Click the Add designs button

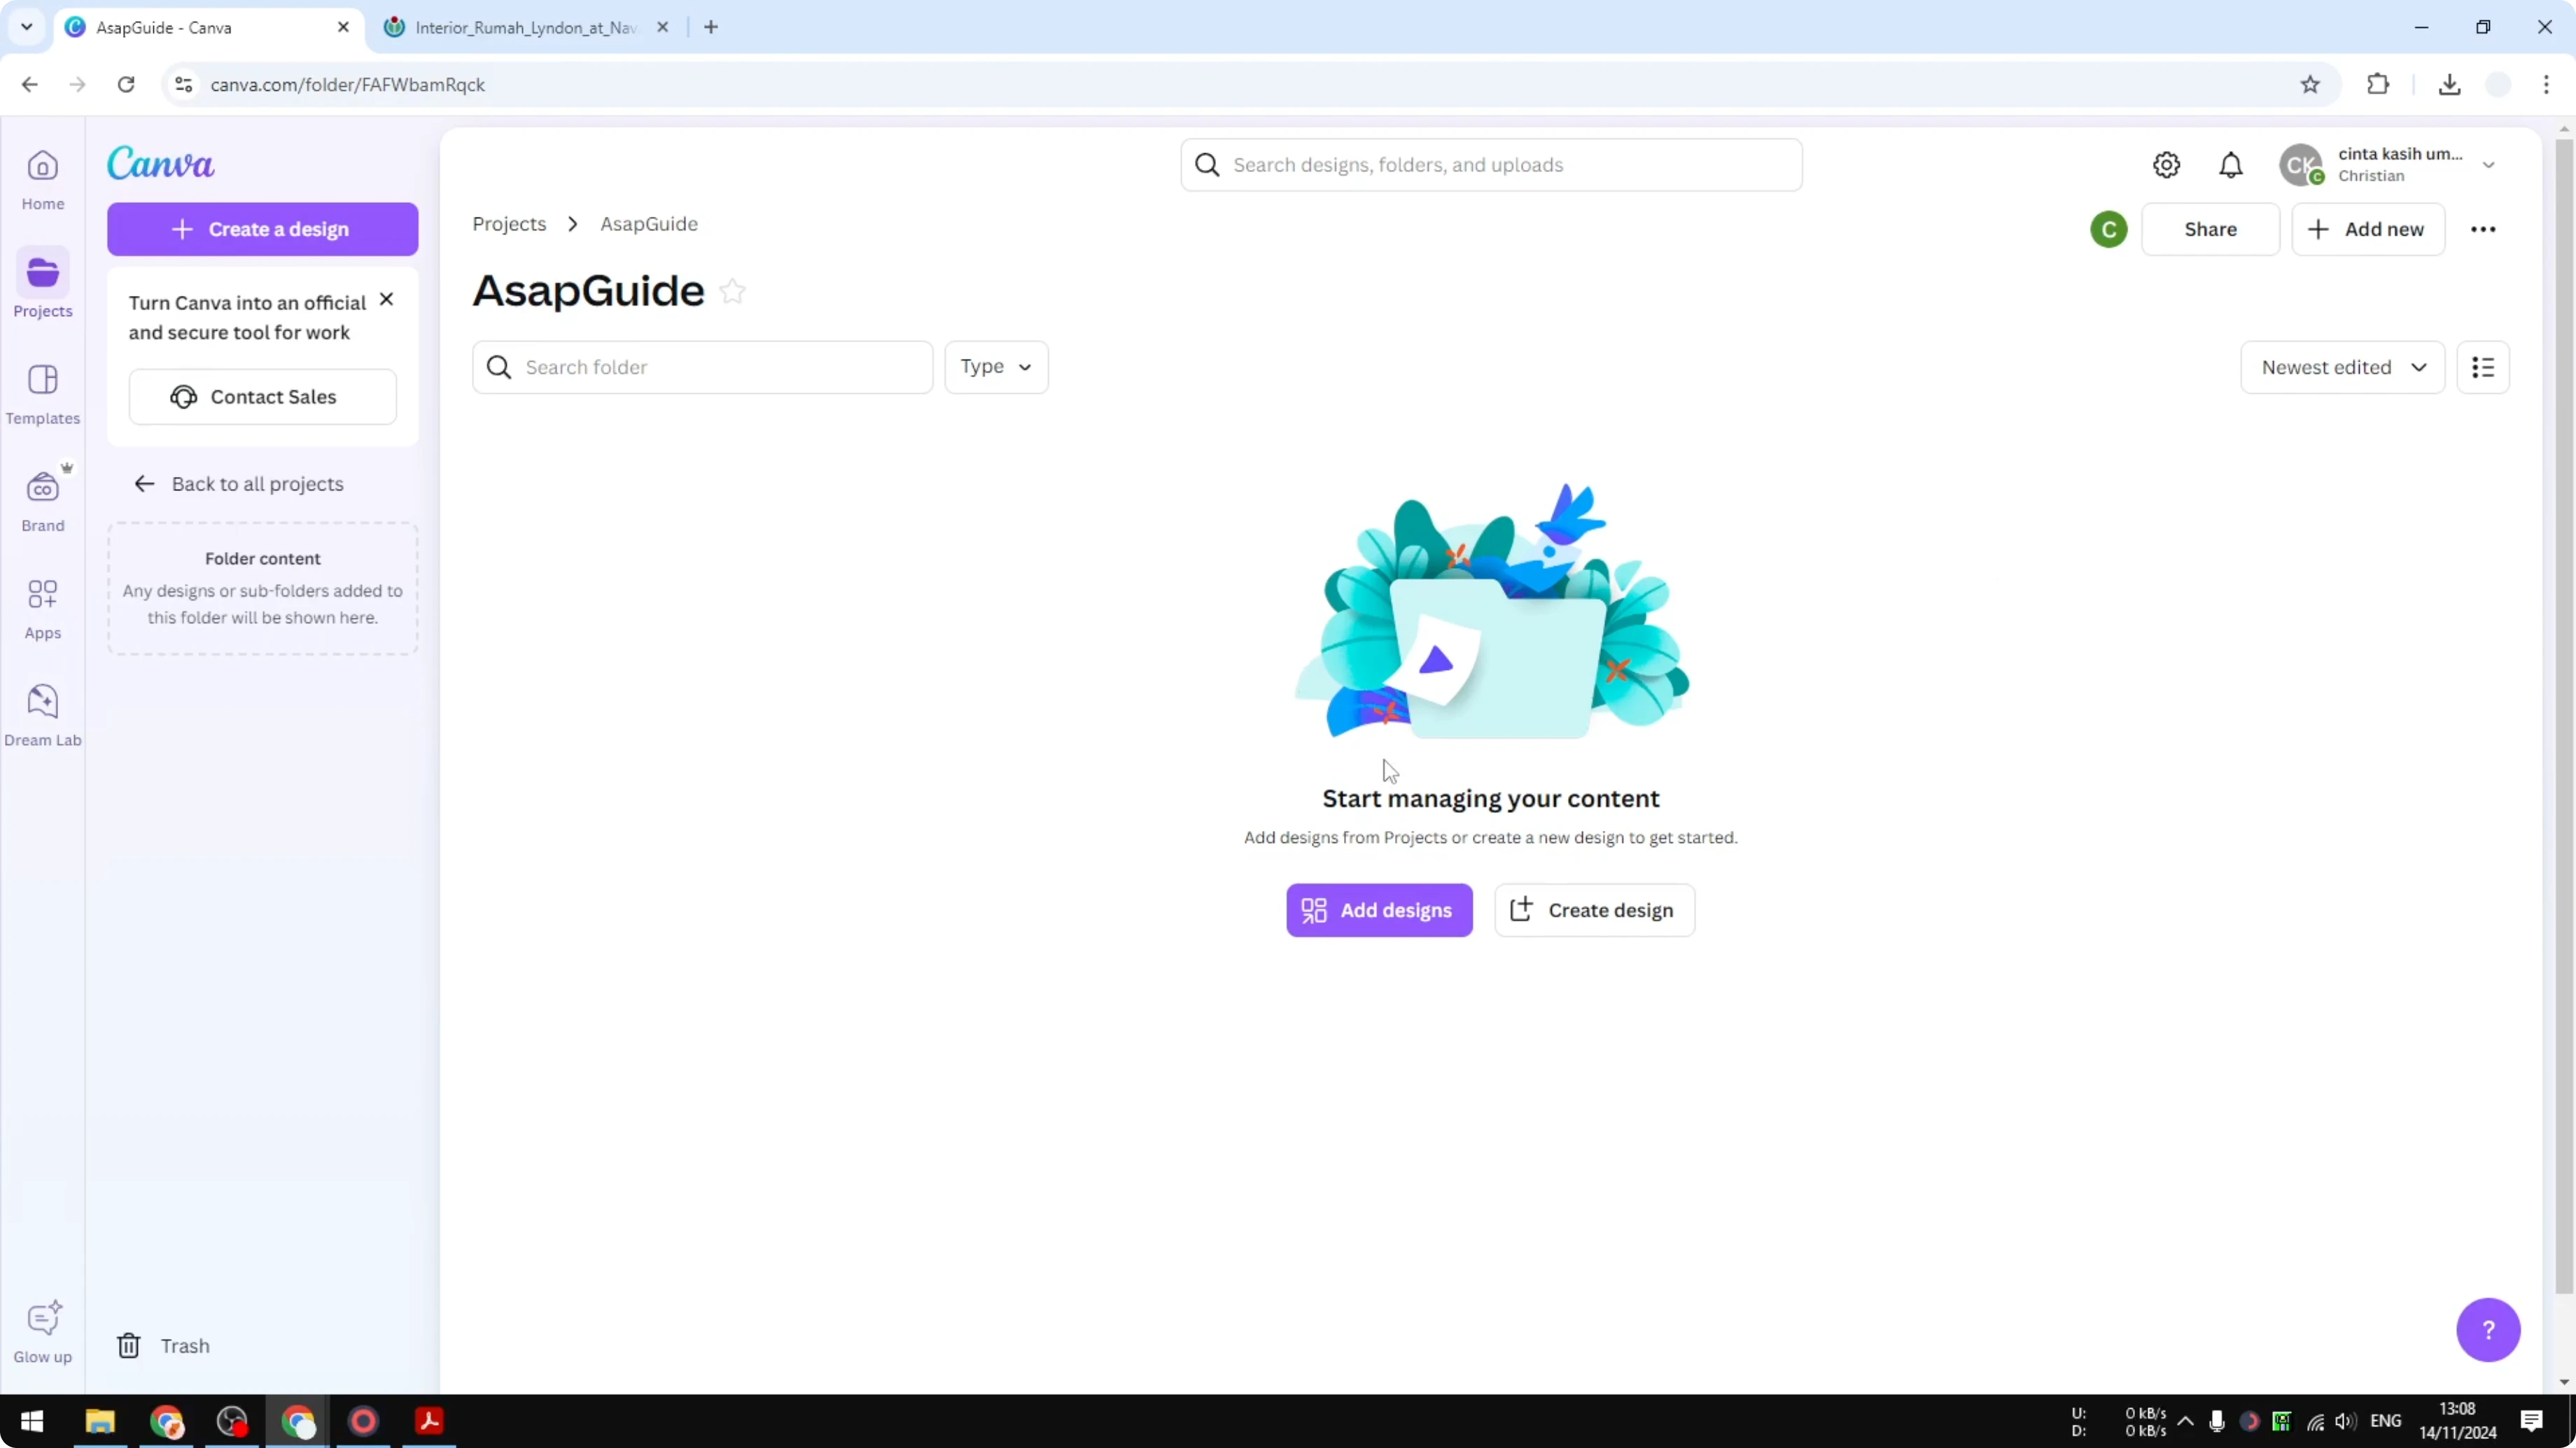click(1379, 909)
